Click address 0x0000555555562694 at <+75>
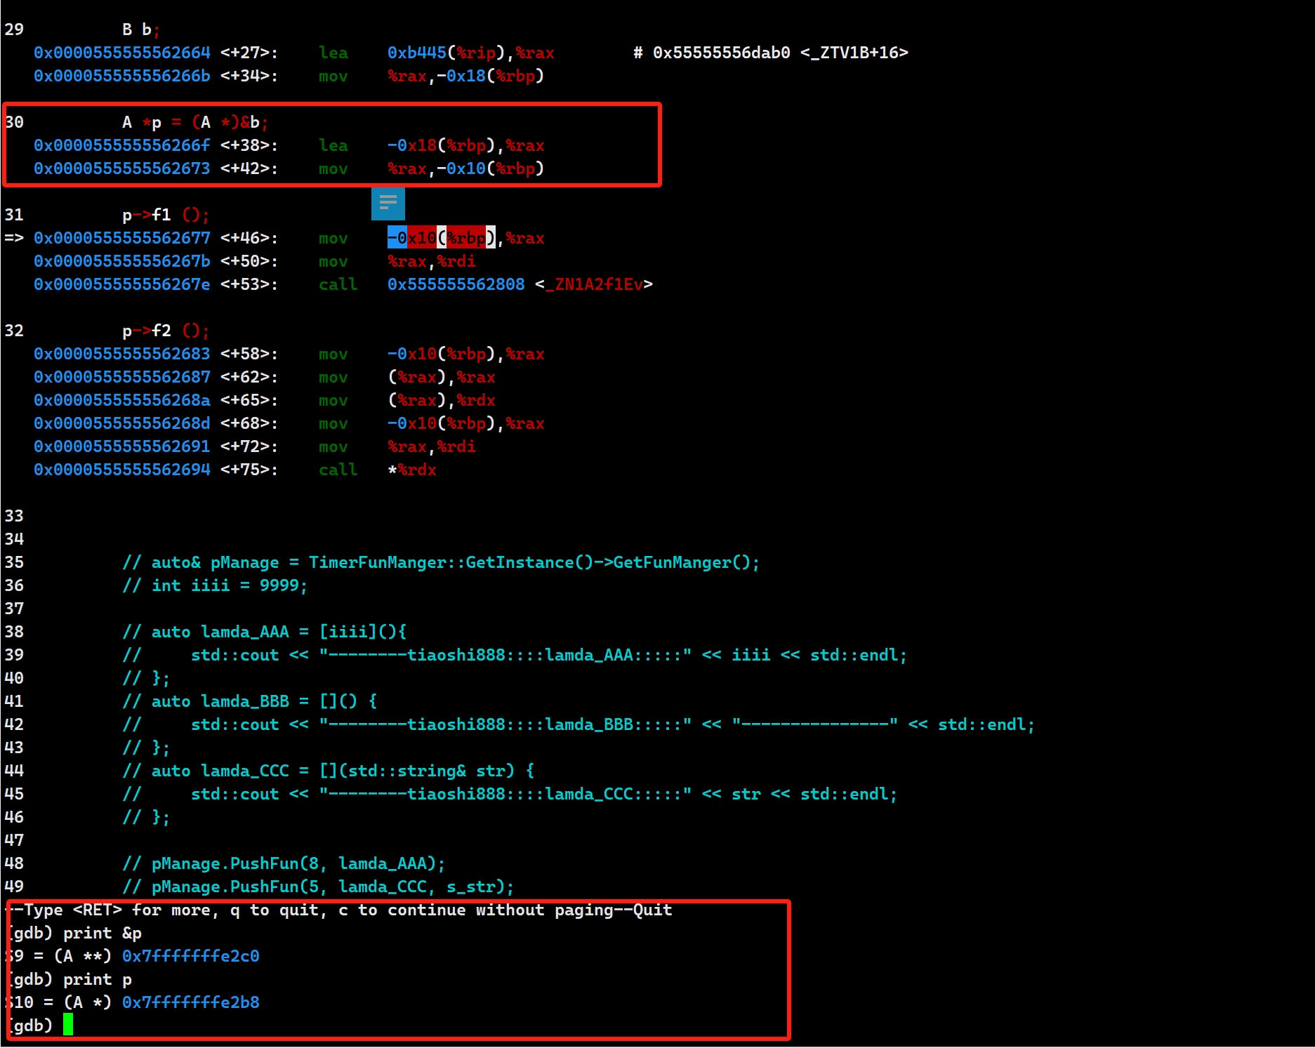Screen dimensions: 1315x1048 coord(122,470)
